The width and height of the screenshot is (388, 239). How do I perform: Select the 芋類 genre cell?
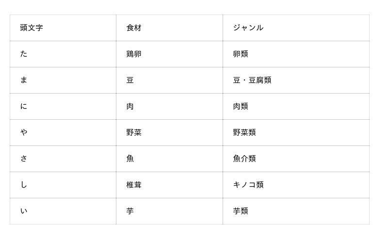(296, 211)
